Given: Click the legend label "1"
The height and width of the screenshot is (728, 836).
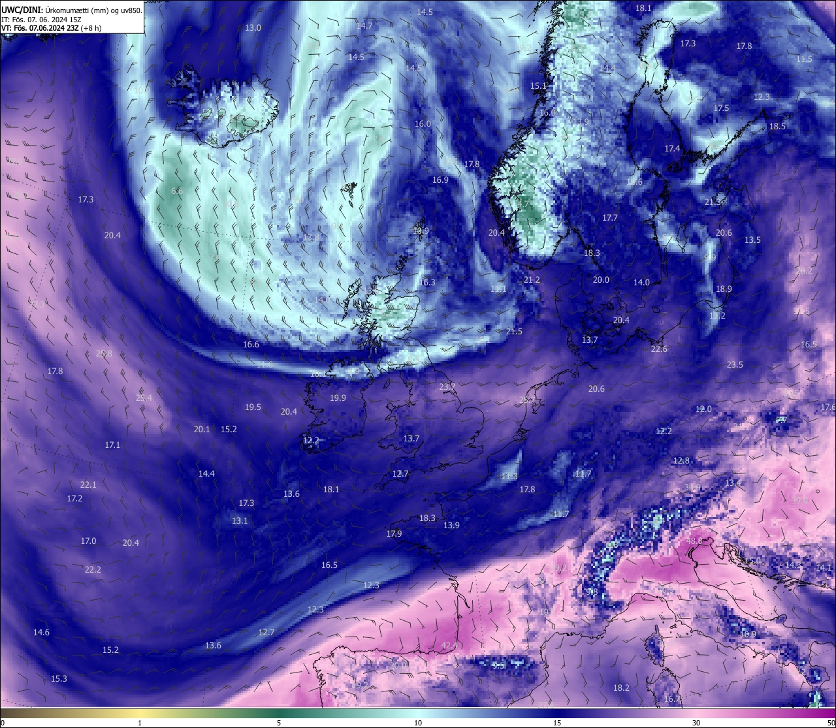Looking at the screenshot, I should (x=140, y=723).
